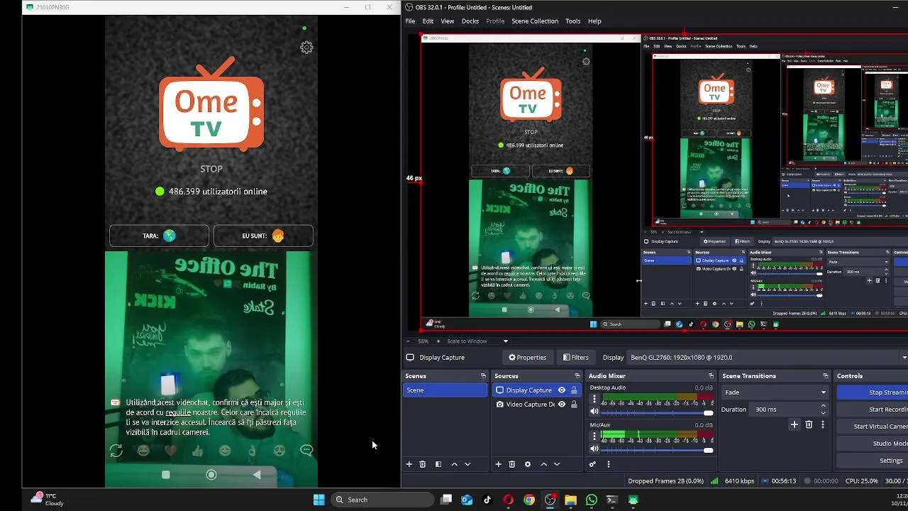This screenshot has width=908, height=511.
Task: Open OmeTV settings gear icon
Action: (306, 48)
